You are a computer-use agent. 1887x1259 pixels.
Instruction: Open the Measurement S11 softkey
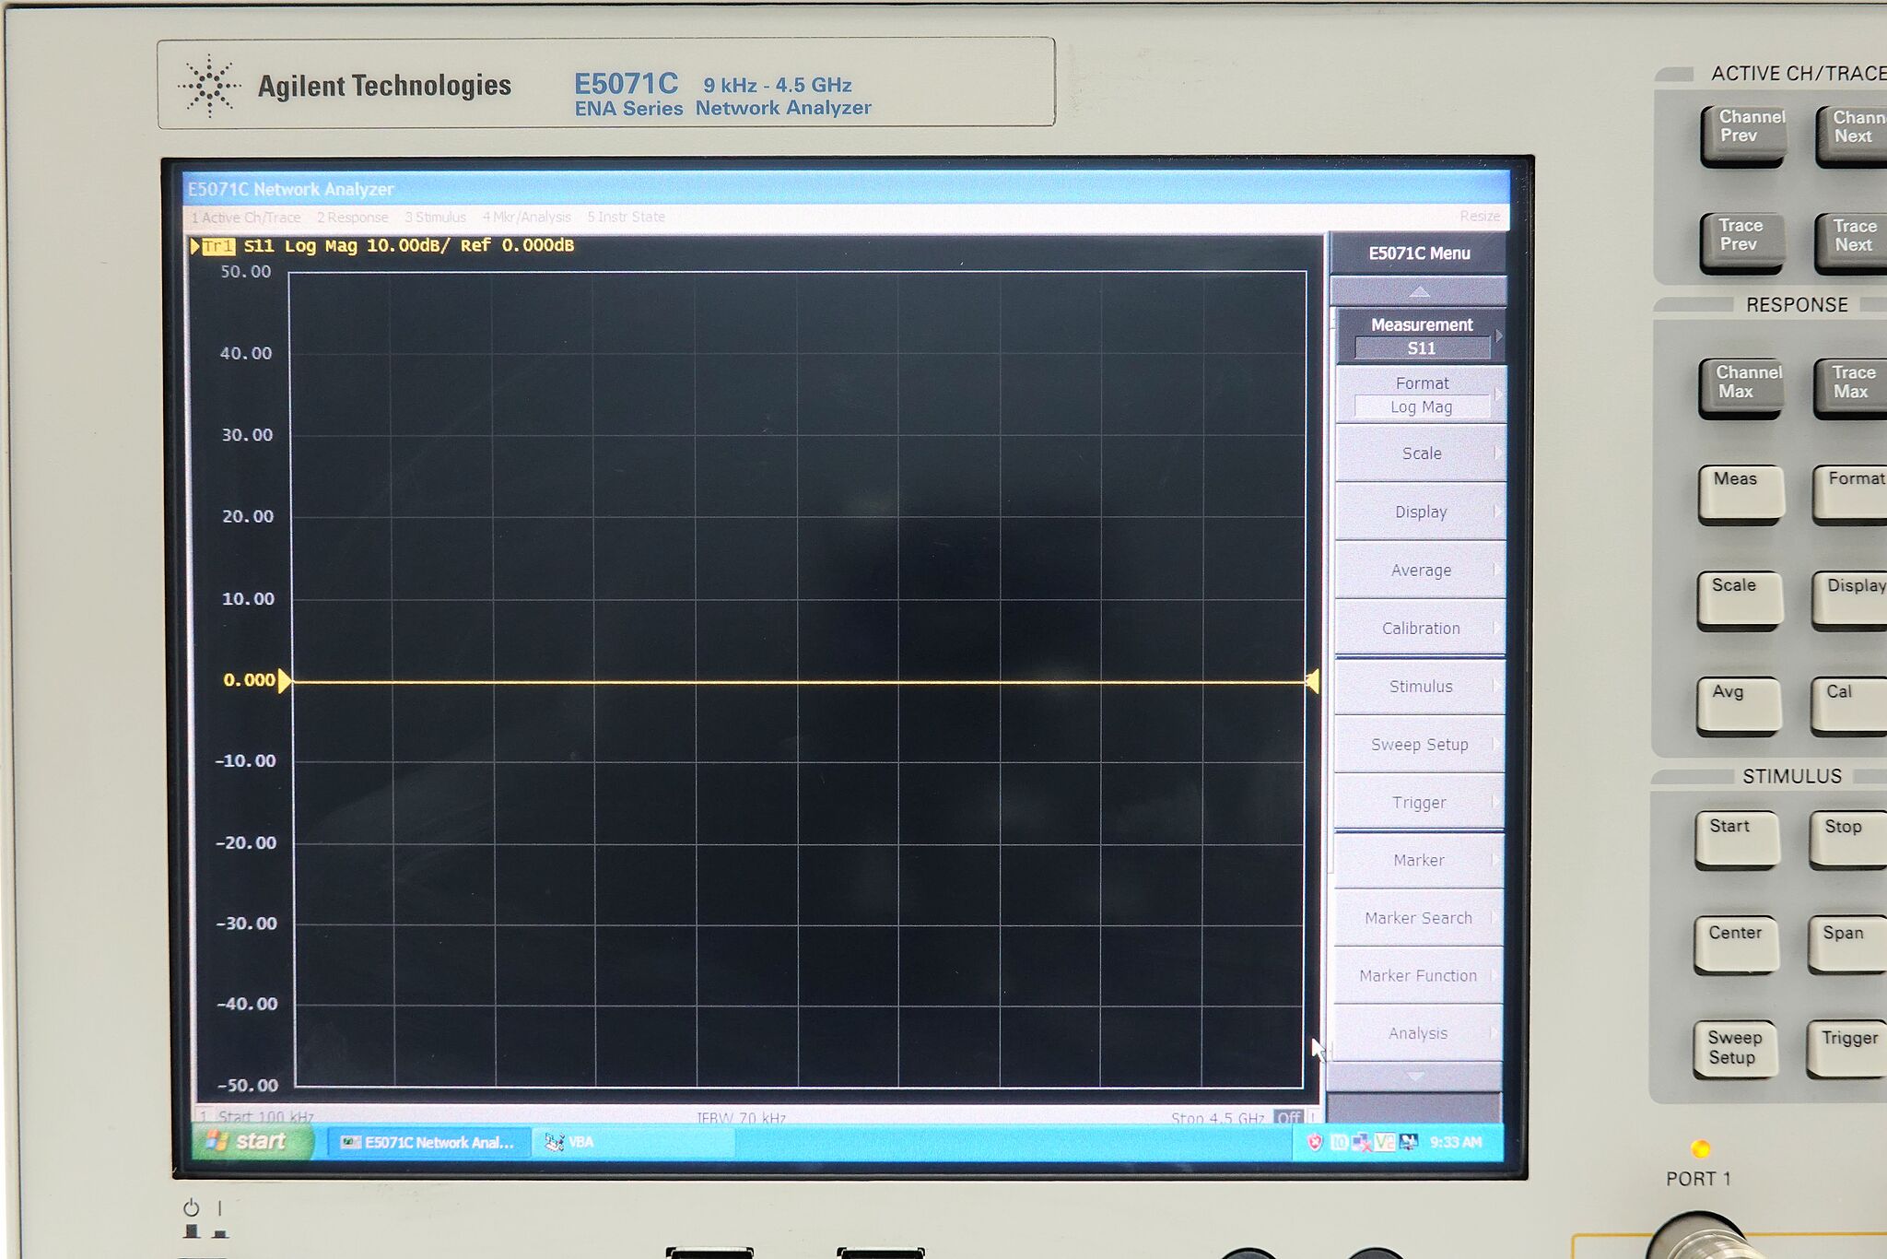coord(1420,335)
